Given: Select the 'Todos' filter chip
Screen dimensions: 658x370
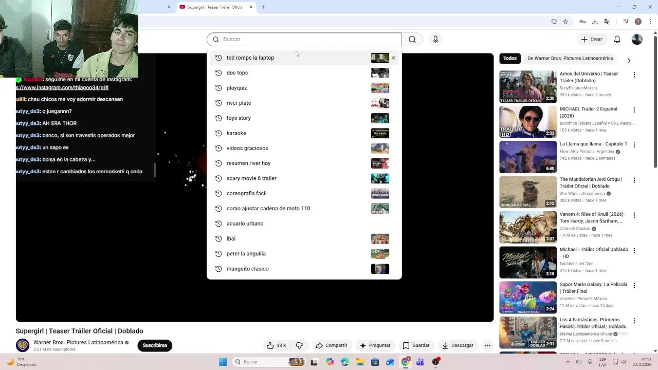Looking at the screenshot, I should (510, 59).
